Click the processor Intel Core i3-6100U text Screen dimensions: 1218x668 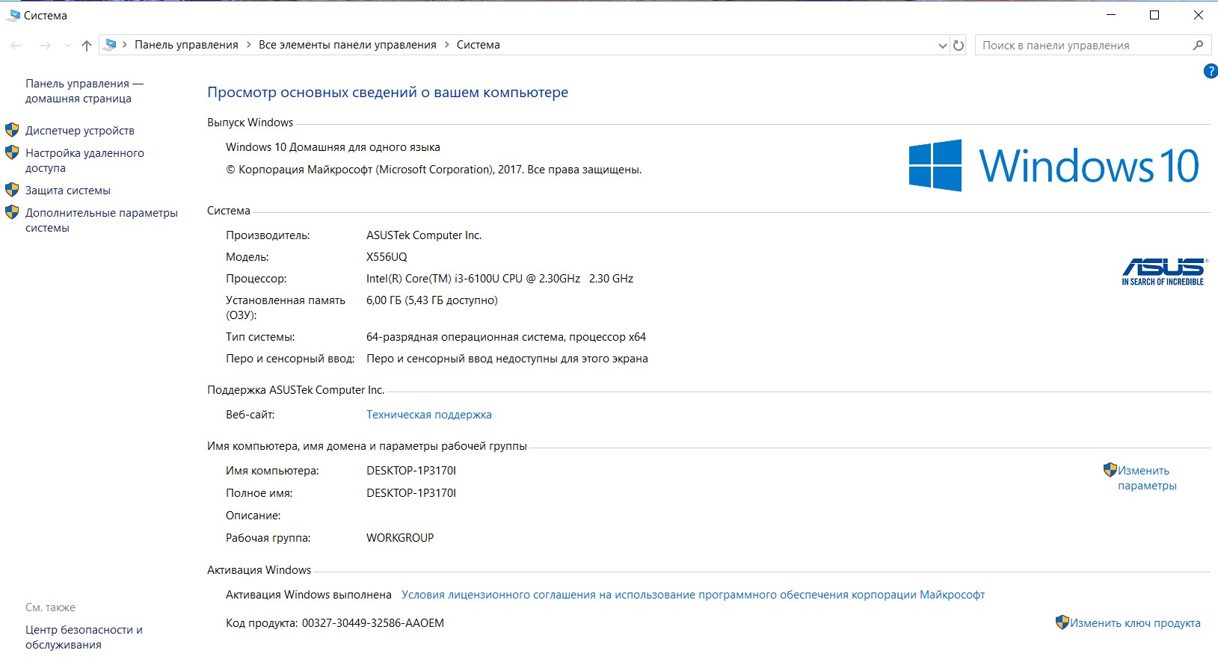click(x=499, y=279)
